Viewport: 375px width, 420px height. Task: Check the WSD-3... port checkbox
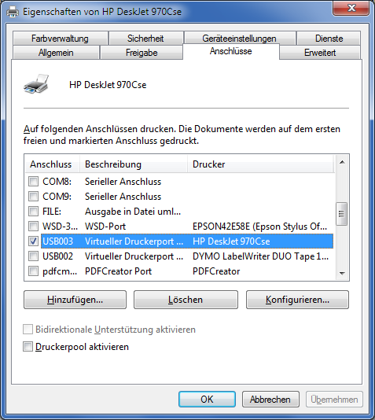(x=33, y=227)
